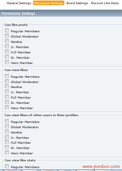This screenshot has width=122, height=171.
Task: Check Regular Members for viewing profile likes
Action: coord(7,121)
